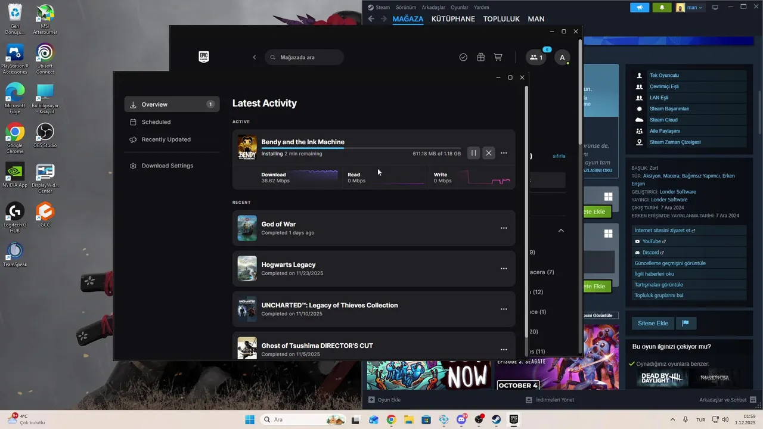
Task: Open the three-dot menu for Ghost of Tsushima
Action: (x=504, y=350)
